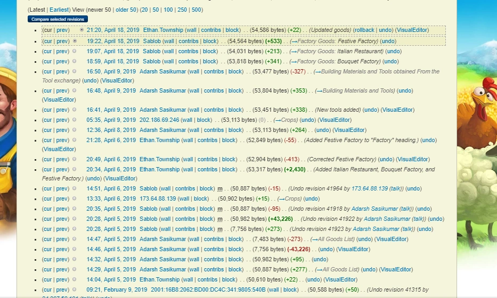Screen dimensions: 497x298
Task: Jump to Factory Goods: Bouquet Factory section arrow
Action: 293,61
